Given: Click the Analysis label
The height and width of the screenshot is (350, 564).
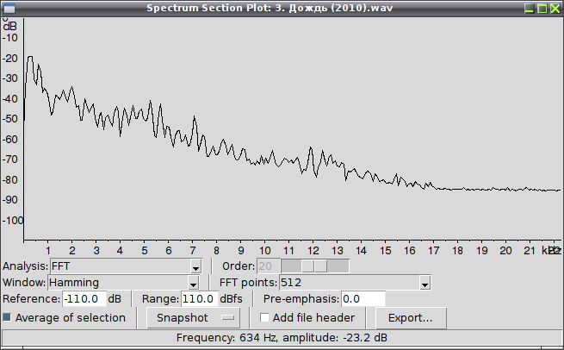Looking at the screenshot, I should point(25,266).
